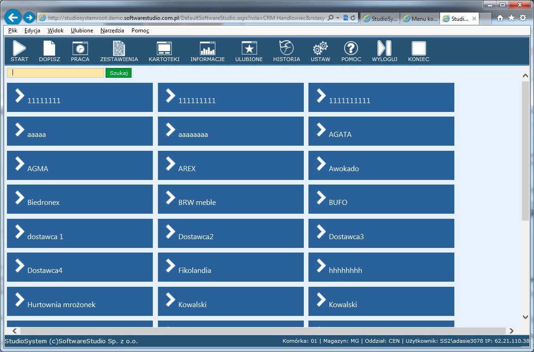The image size is (534, 352).
Task: Open the Hurtownia mrożonek tile
Action: point(80,301)
